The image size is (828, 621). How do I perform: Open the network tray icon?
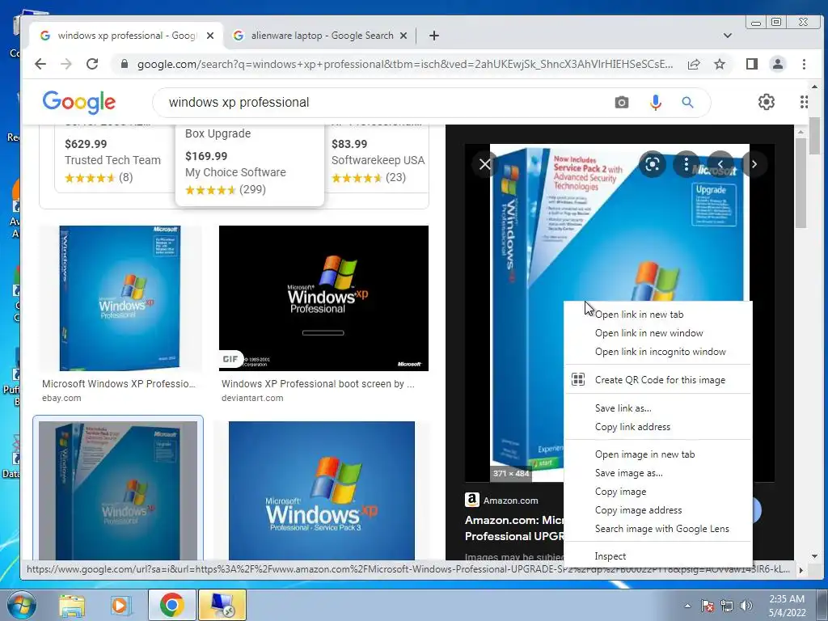(727, 606)
